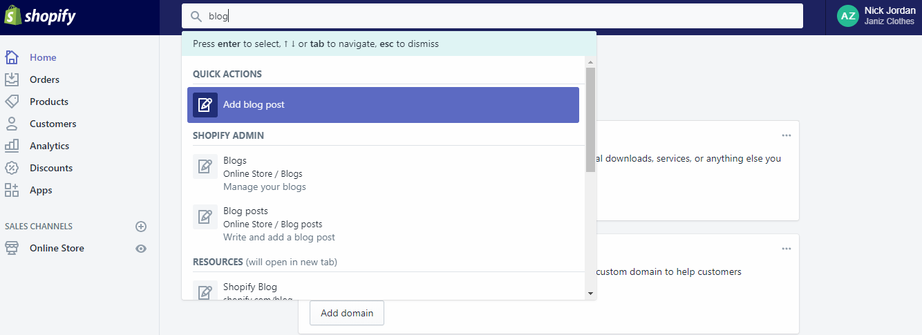Choose the Blog posts search result
Screen dimensions: 922x335
click(x=383, y=224)
